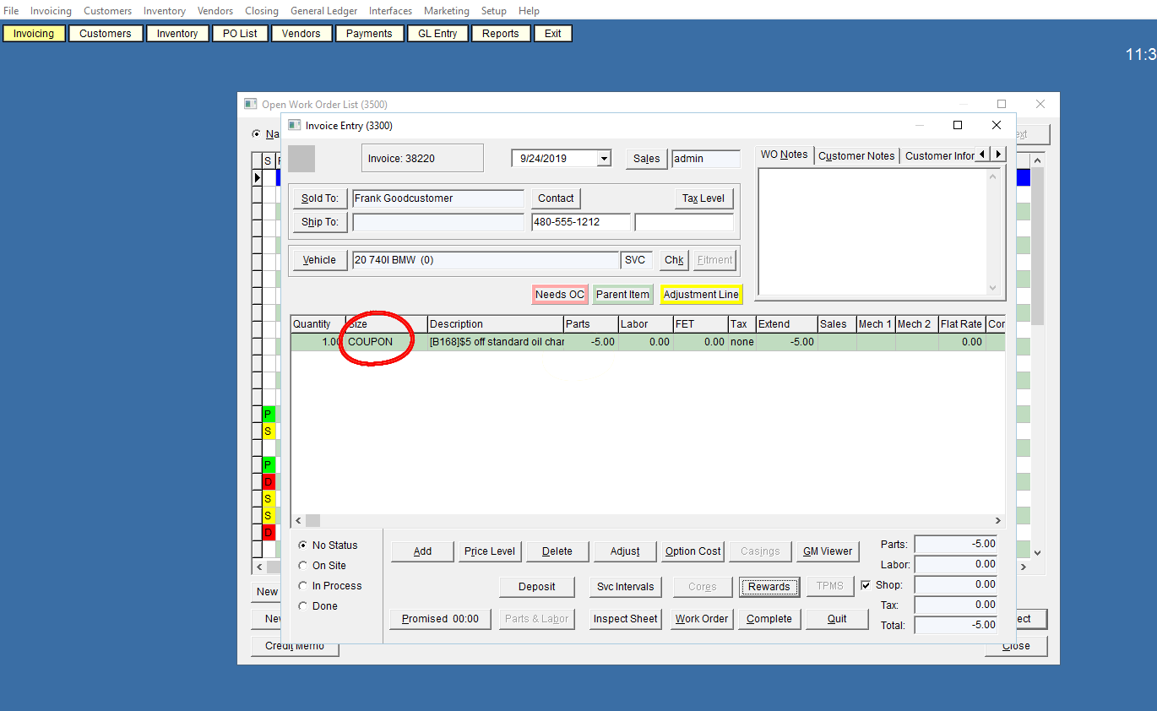The height and width of the screenshot is (711, 1157).
Task: Click the Promised 00:00 button
Action: pos(440,619)
